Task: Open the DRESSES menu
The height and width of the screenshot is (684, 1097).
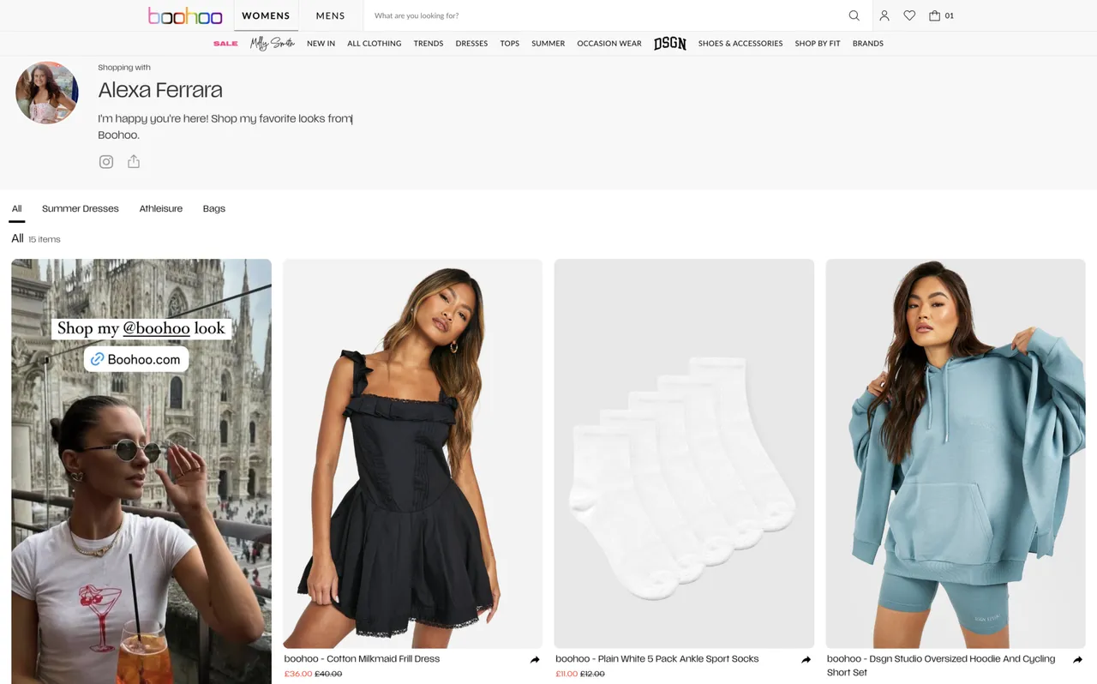Action: 471,43
